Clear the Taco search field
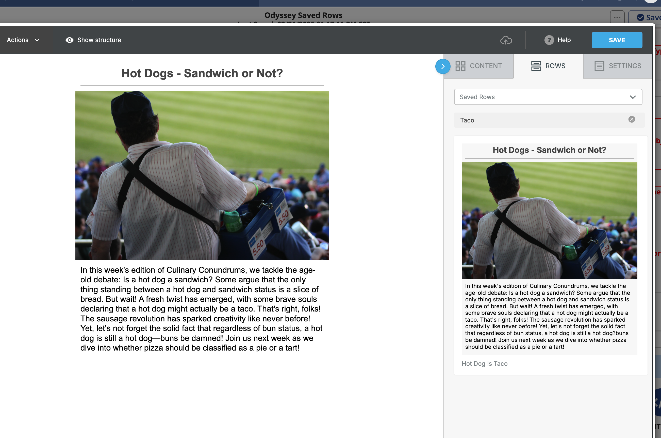661x438 pixels. (x=631, y=120)
